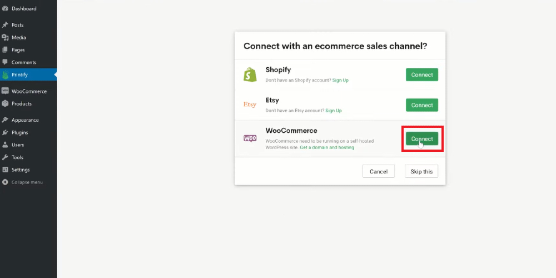Click the Dashboard gauge icon
This screenshot has width=556, height=278.
(x=5, y=8)
